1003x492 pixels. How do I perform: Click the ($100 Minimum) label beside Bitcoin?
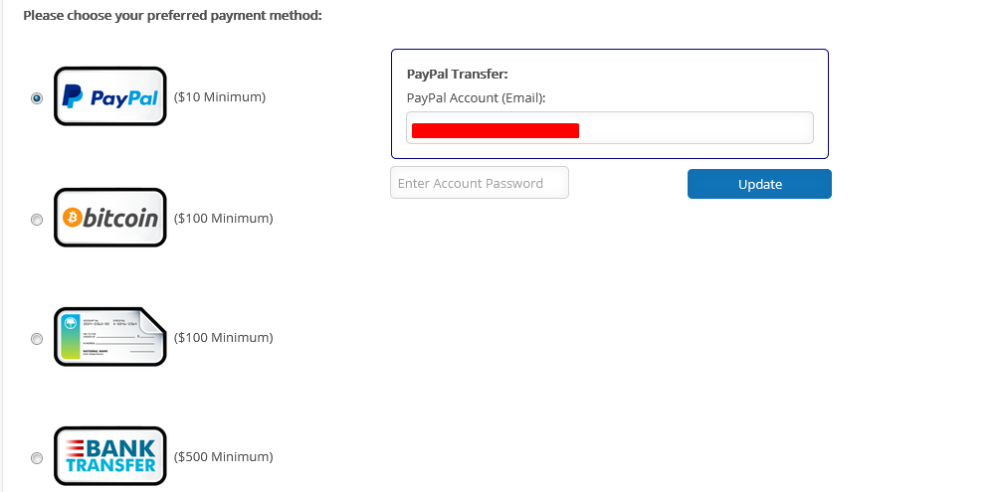[x=223, y=218]
